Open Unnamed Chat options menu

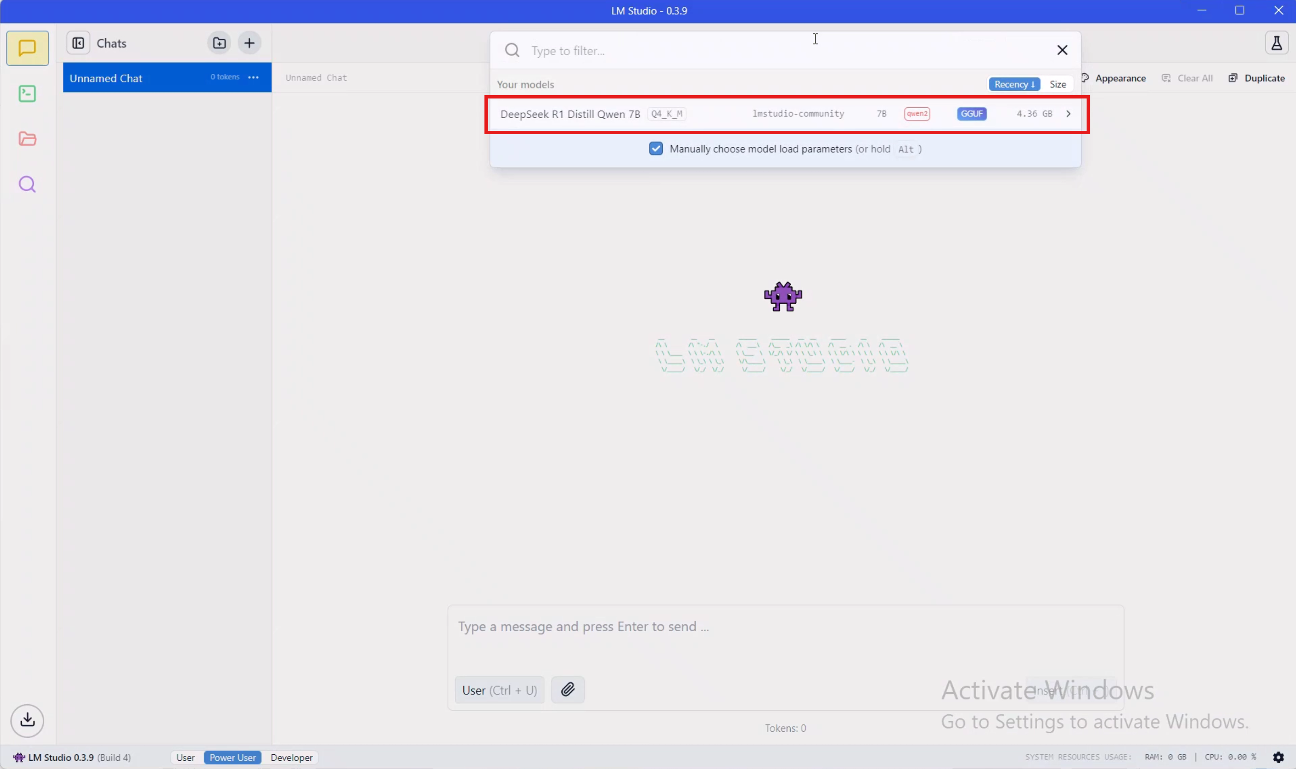click(253, 77)
